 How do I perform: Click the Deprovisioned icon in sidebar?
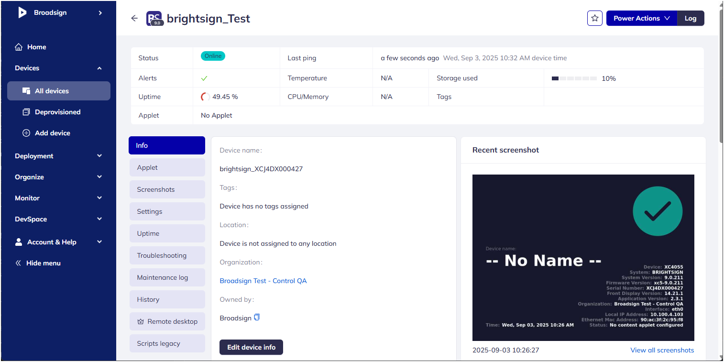[26, 112]
